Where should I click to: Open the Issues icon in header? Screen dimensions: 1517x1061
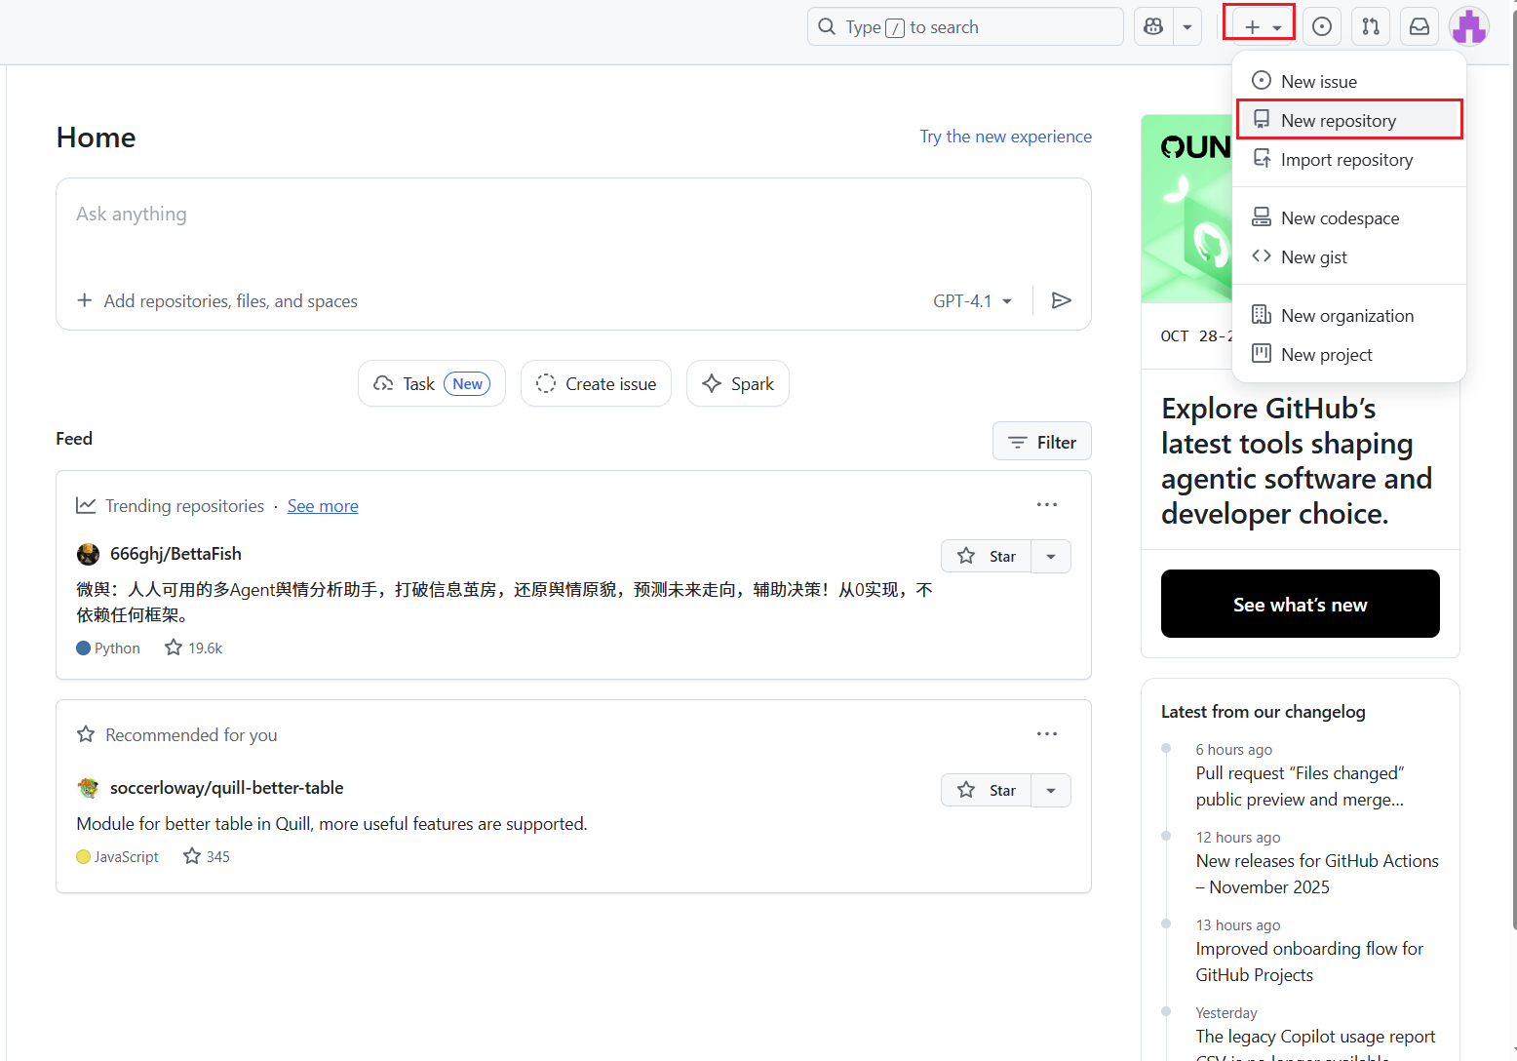1322,27
